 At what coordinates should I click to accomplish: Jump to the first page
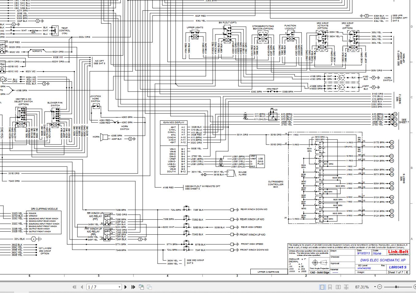[x=74, y=287]
